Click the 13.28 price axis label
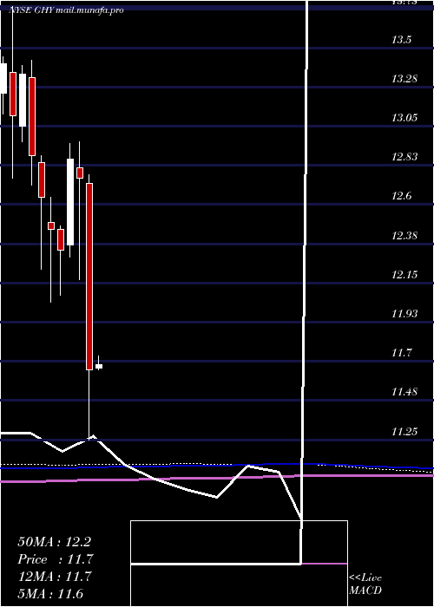The height and width of the screenshot is (607, 434). [405, 79]
